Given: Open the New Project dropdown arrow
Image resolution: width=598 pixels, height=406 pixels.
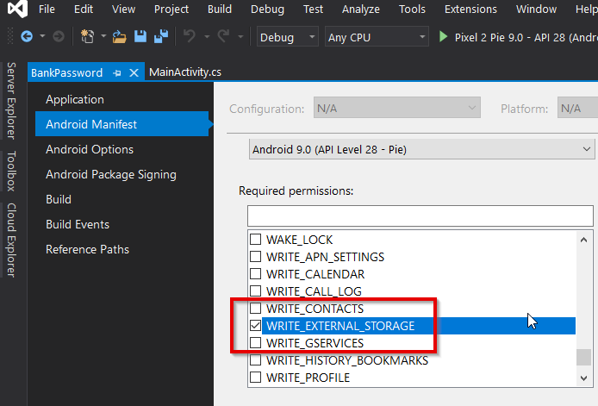Looking at the screenshot, I should (x=103, y=36).
